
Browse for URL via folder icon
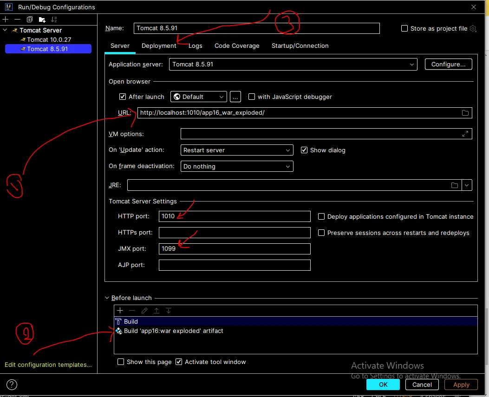pos(465,113)
